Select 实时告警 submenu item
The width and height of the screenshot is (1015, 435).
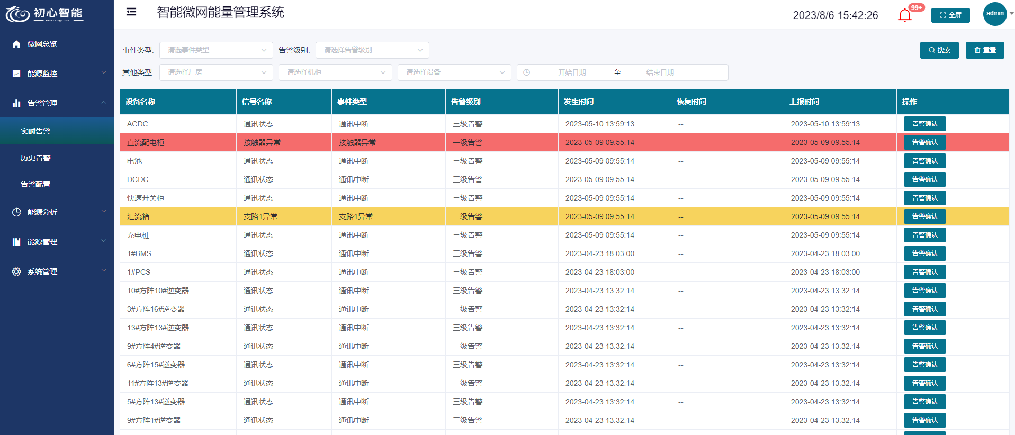coord(57,131)
